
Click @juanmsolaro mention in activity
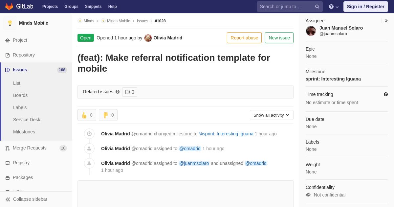click(x=194, y=163)
